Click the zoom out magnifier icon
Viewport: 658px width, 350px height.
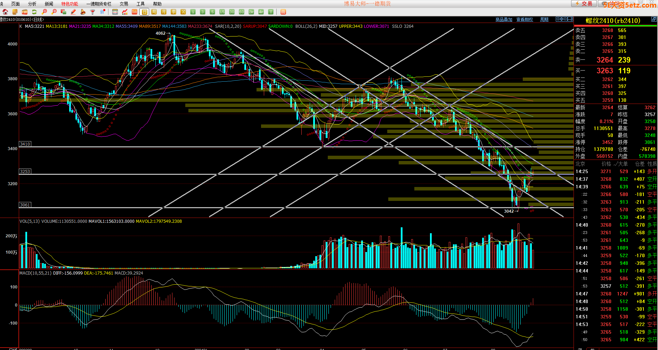click(54, 12)
